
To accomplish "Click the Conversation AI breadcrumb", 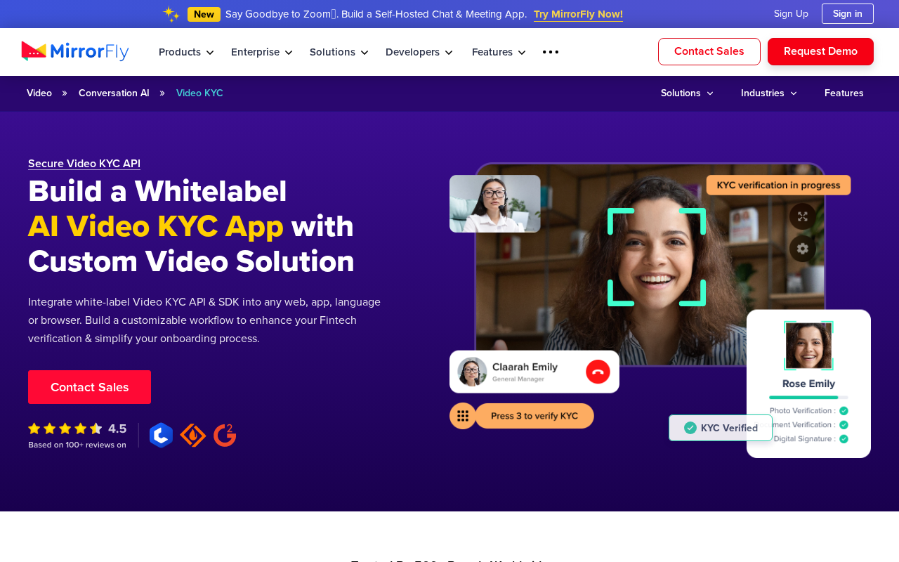I will pyautogui.click(x=114, y=93).
